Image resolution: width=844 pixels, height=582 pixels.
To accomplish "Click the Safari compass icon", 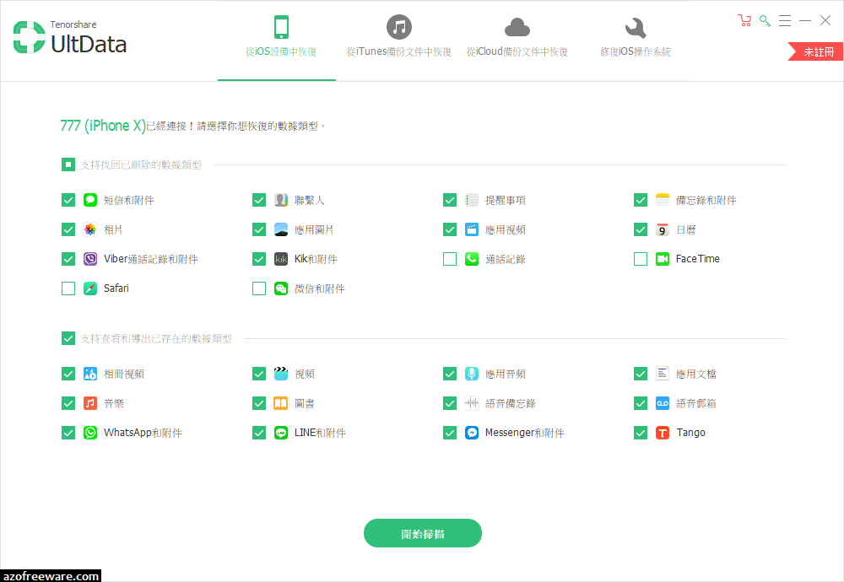I will pyautogui.click(x=89, y=288).
